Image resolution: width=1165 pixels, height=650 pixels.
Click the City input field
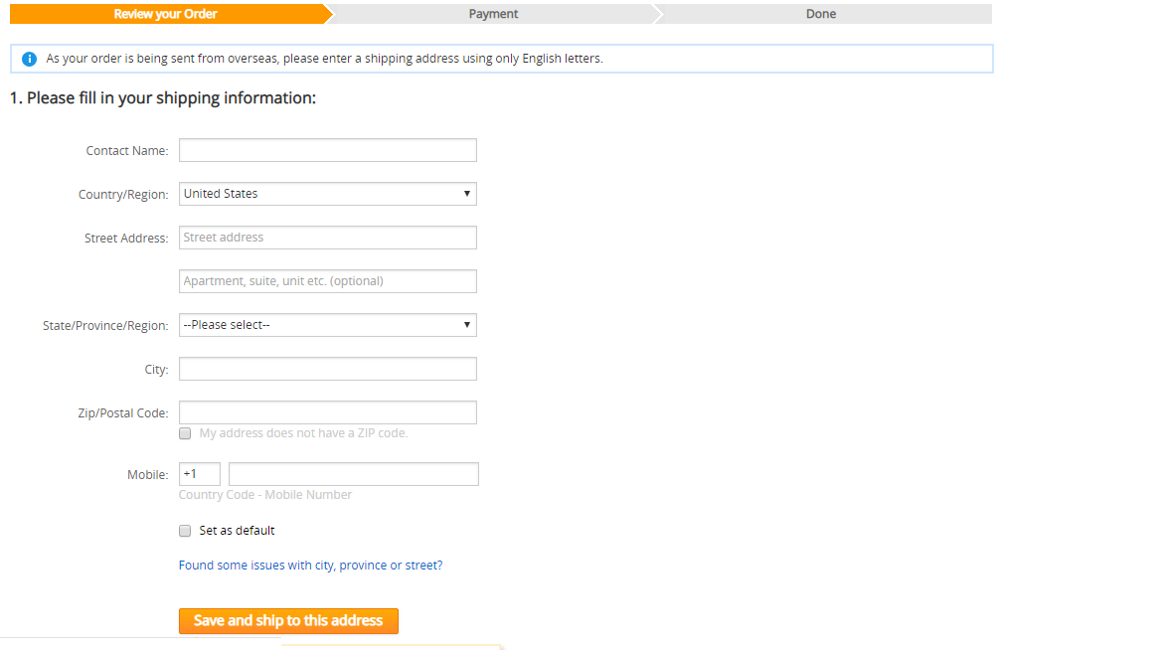pos(327,369)
